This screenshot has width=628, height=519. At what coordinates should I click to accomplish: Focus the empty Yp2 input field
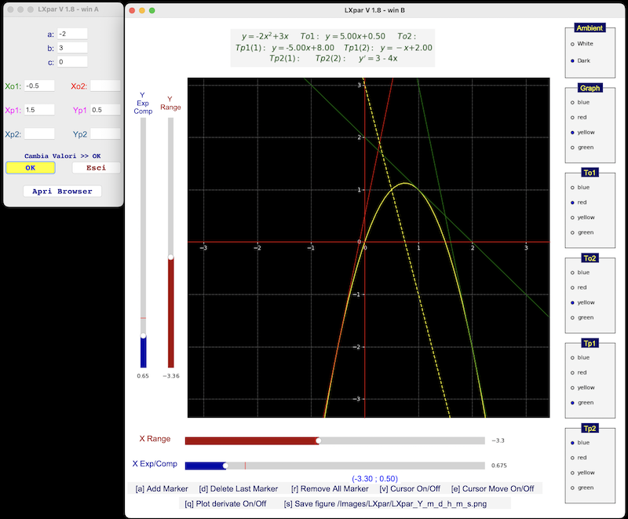[105, 134]
